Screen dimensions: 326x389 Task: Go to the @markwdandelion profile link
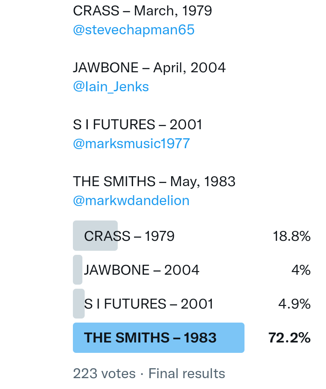click(131, 200)
